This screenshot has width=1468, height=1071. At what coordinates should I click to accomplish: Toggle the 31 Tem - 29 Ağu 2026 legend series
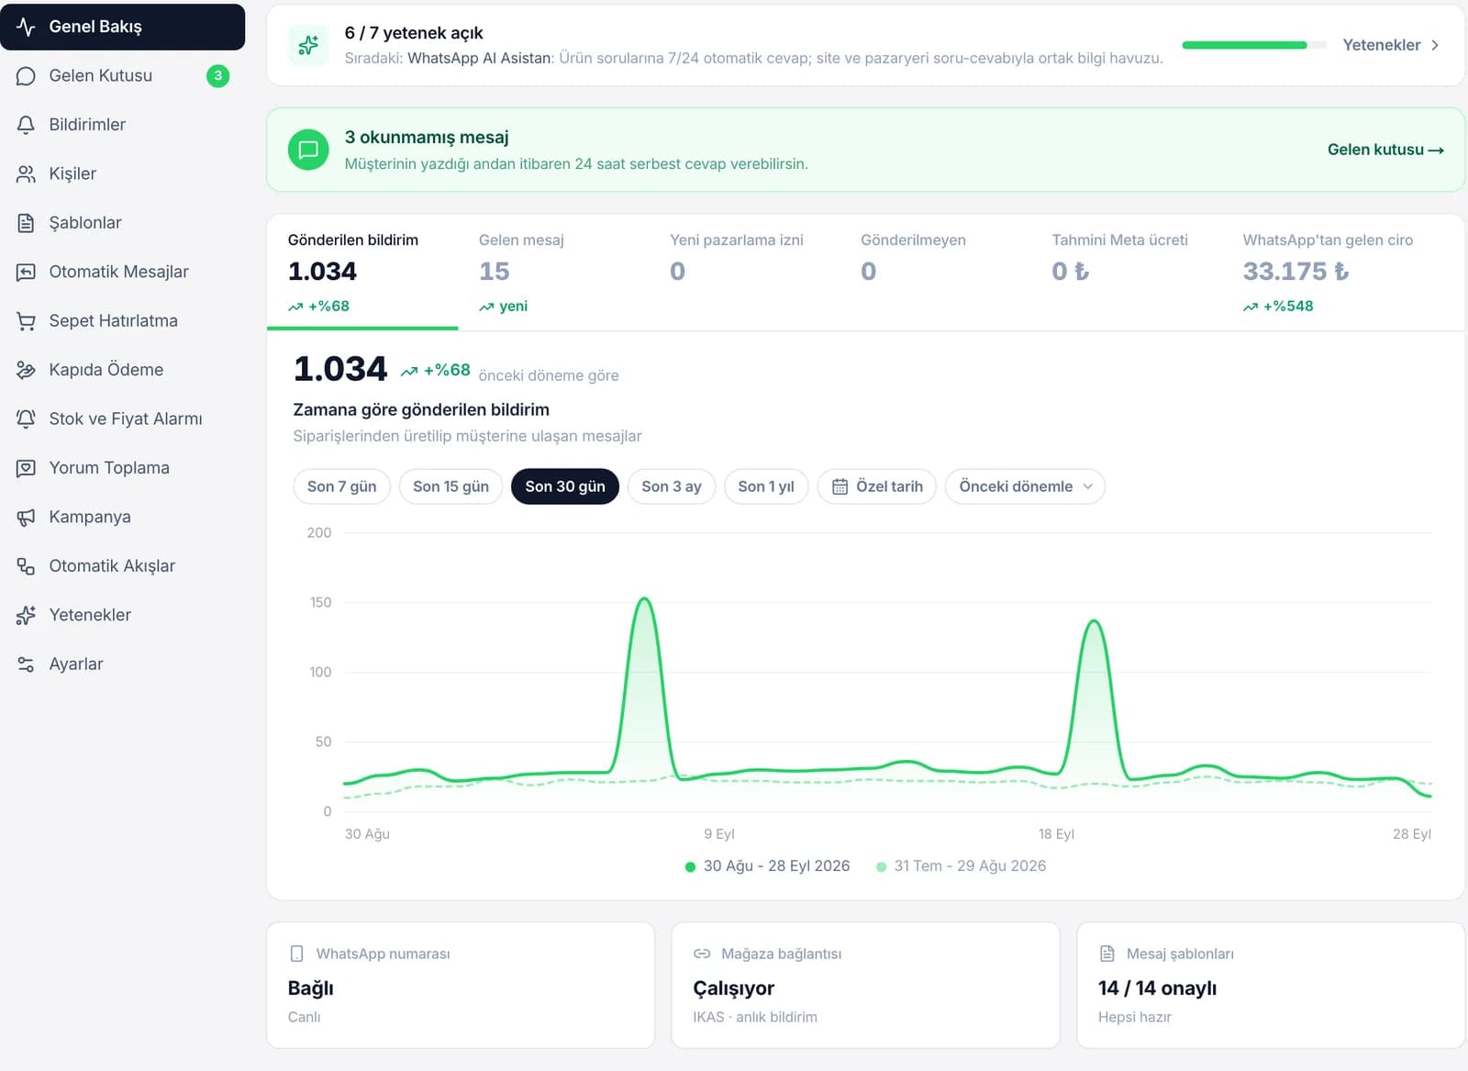click(x=961, y=865)
